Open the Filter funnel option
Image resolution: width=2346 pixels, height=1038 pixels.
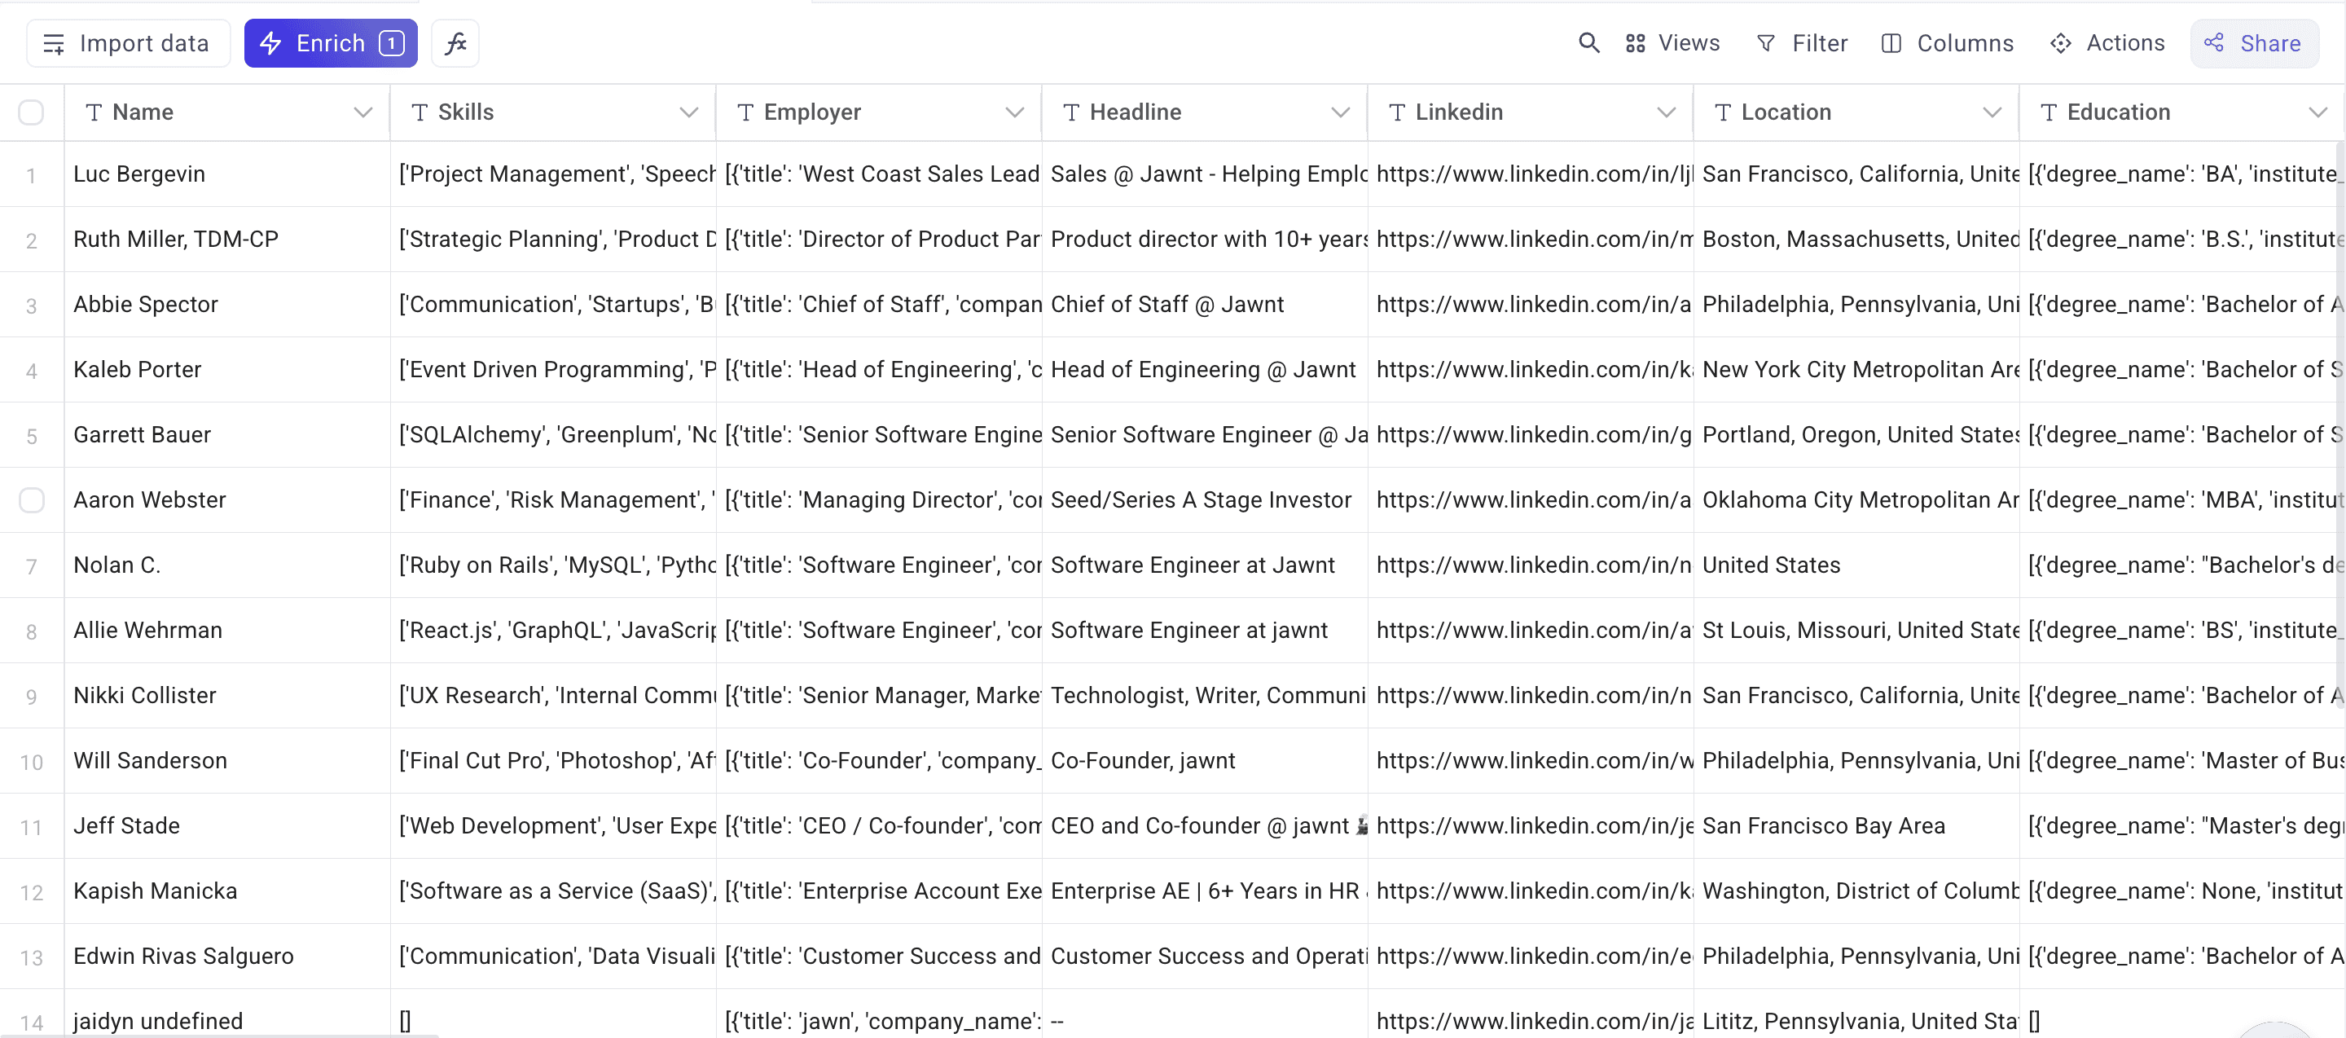click(x=1801, y=43)
